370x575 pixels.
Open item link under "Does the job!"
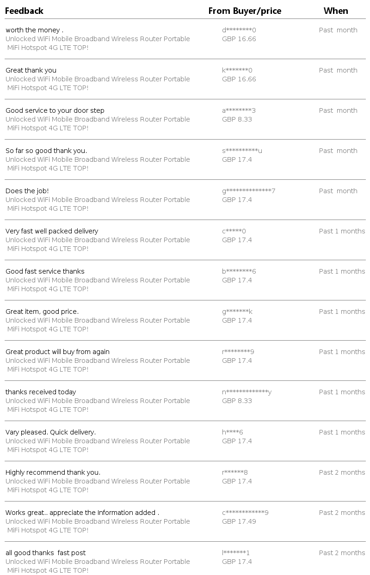pyautogui.click(x=98, y=200)
